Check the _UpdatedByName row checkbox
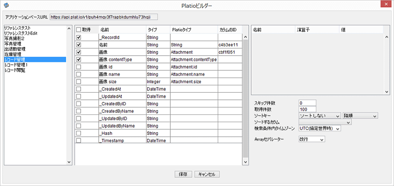 [x=78, y=126]
